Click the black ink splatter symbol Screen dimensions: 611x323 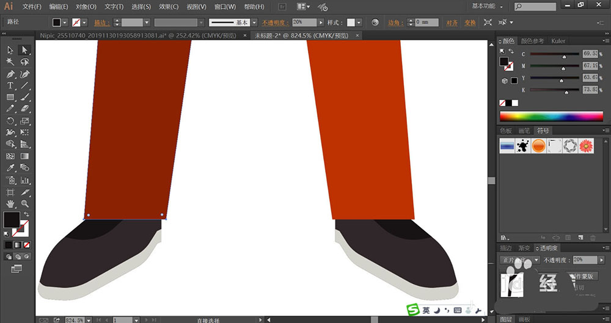523,146
